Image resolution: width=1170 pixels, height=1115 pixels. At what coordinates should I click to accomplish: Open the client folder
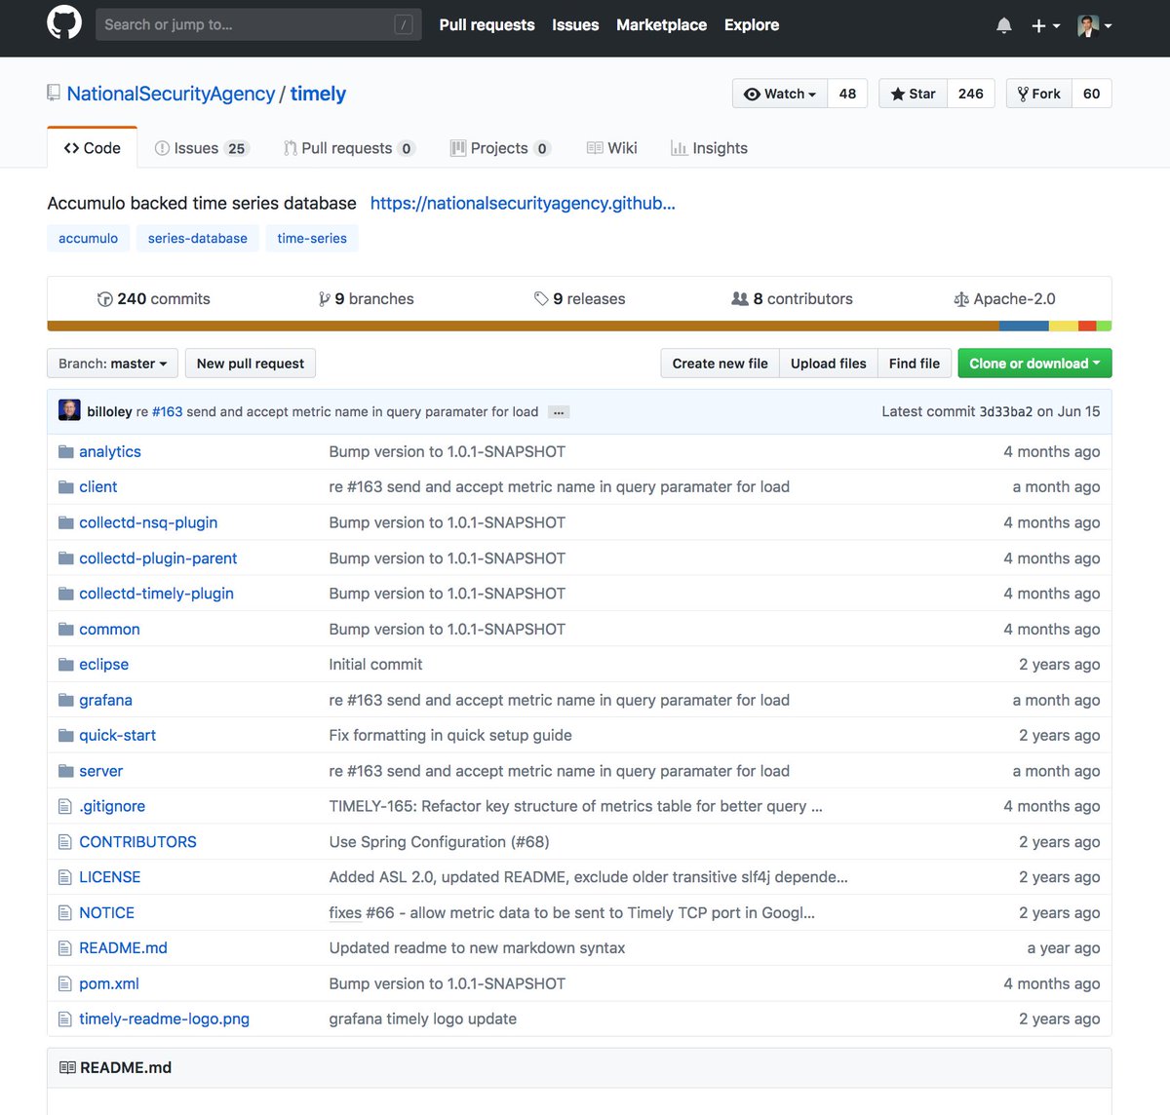click(x=97, y=486)
